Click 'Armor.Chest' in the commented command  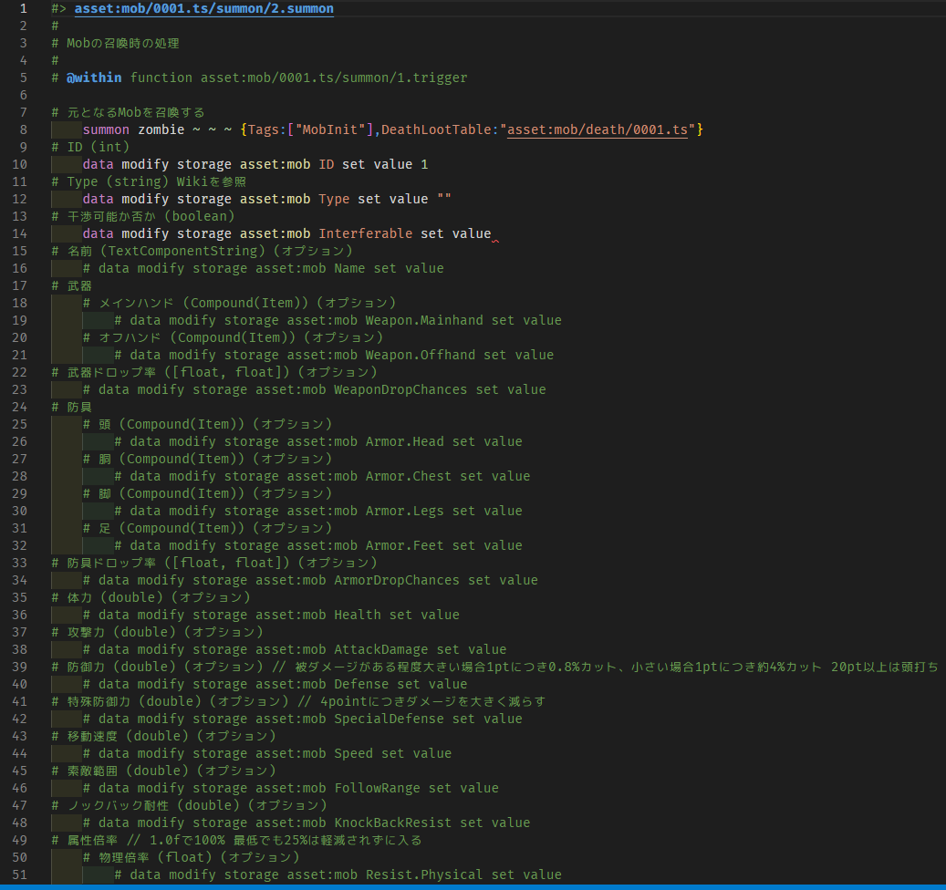click(409, 476)
